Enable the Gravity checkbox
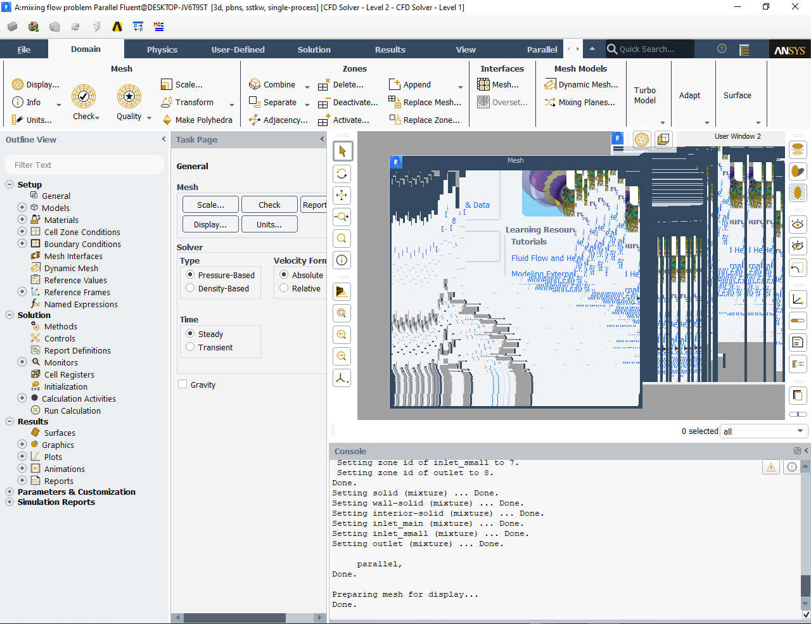The image size is (811, 624). click(x=183, y=385)
